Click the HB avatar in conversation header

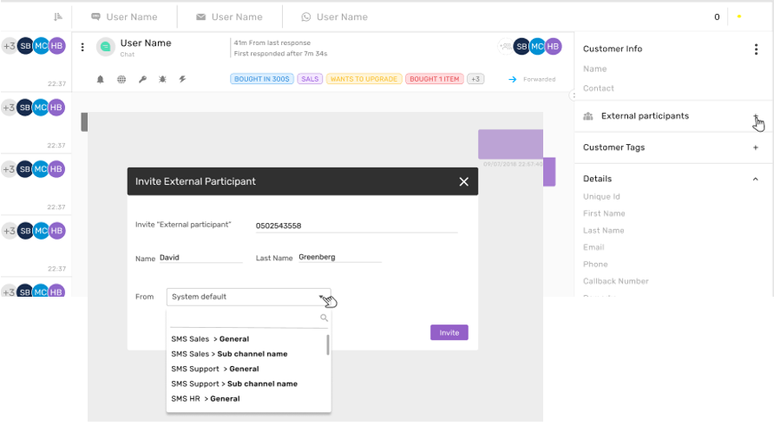click(553, 46)
